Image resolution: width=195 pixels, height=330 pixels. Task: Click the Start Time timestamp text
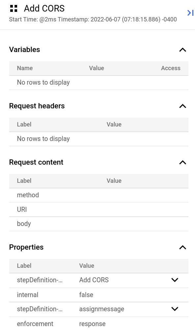pyautogui.click(x=93, y=19)
